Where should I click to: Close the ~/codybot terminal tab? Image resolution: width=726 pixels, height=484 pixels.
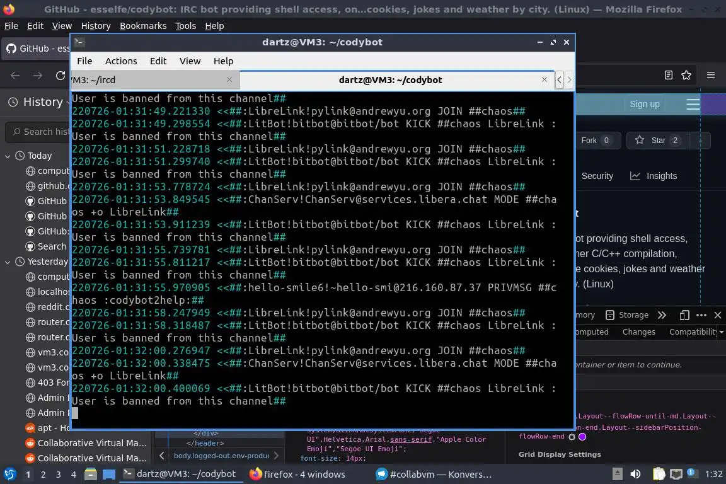click(544, 79)
